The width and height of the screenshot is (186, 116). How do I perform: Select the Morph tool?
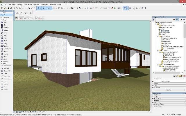6,51
